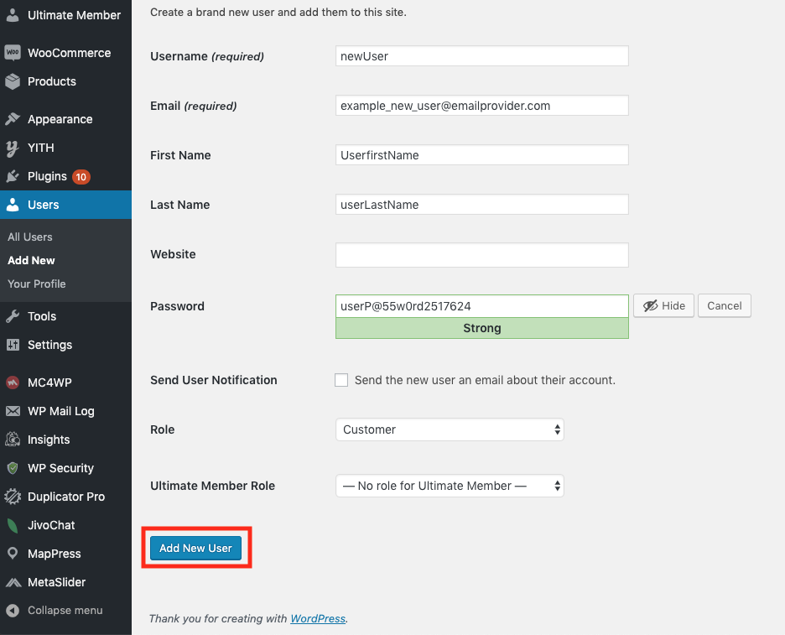Go to Your Profile submenu item
785x635 pixels.
(x=37, y=284)
